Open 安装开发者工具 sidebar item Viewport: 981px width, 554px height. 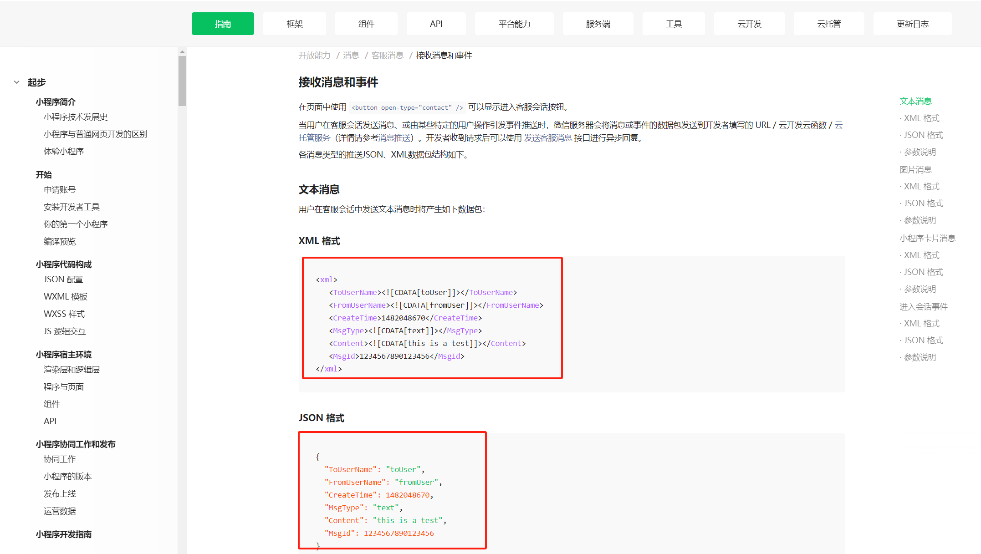72,207
